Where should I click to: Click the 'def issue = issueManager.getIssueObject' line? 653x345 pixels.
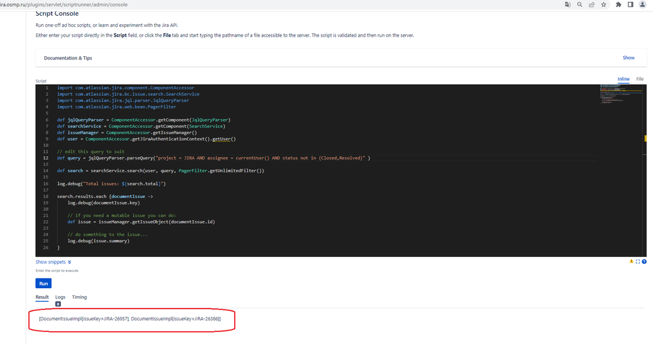[x=141, y=222]
